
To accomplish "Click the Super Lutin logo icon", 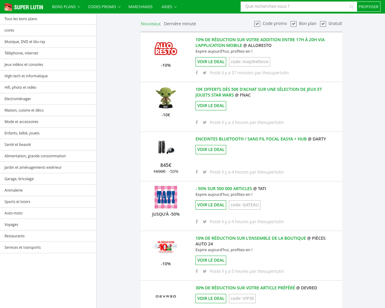I will (x=8, y=7).
